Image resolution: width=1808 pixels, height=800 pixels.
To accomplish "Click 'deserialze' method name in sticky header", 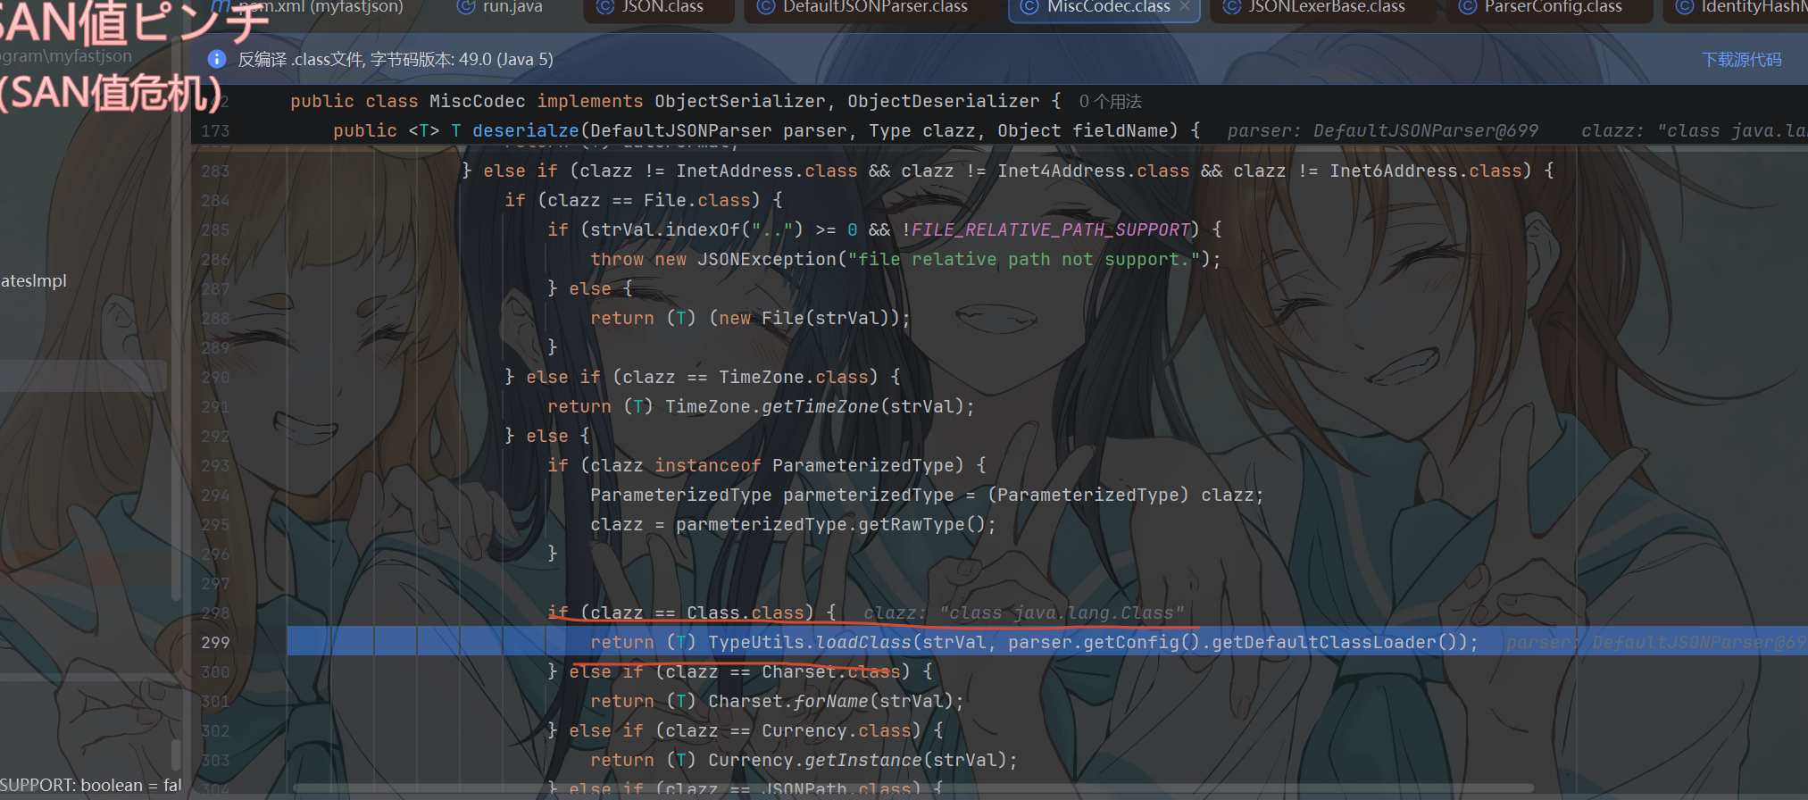I will [x=526, y=131].
